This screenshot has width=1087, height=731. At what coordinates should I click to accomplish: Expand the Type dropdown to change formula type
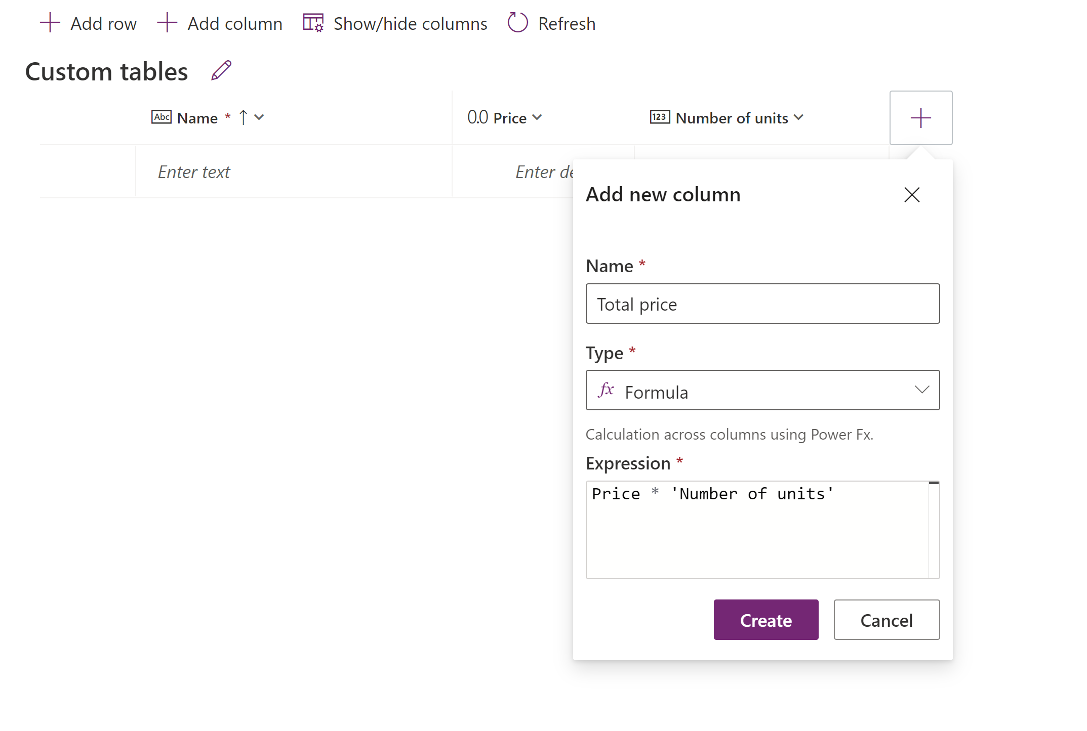[x=921, y=391]
